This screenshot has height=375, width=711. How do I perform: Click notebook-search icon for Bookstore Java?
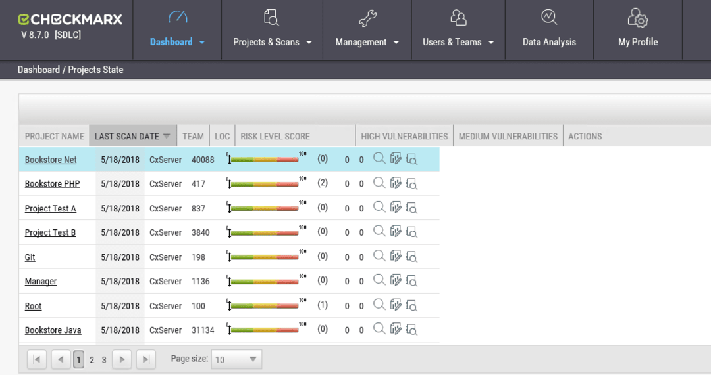pyautogui.click(x=411, y=329)
